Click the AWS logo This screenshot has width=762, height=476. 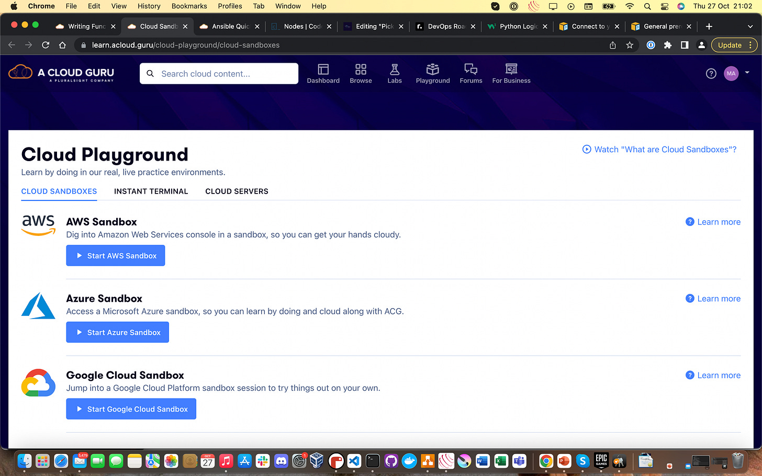[38, 225]
